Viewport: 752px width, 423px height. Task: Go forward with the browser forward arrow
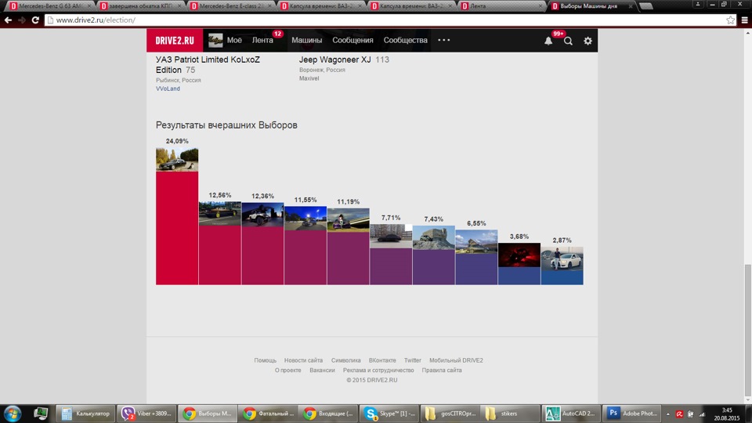coord(22,20)
